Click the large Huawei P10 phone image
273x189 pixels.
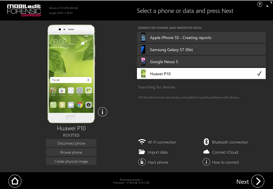[x=71, y=74]
